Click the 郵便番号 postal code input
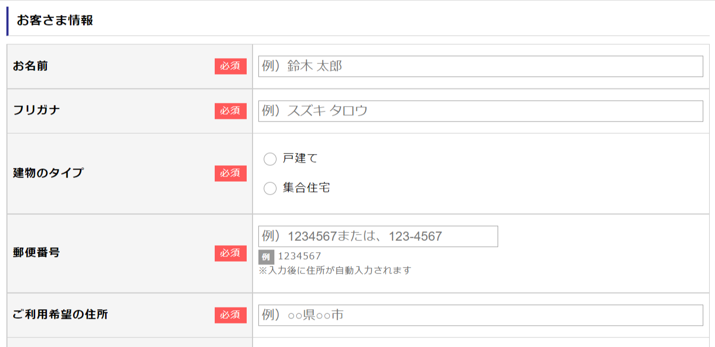 [378, 236]
